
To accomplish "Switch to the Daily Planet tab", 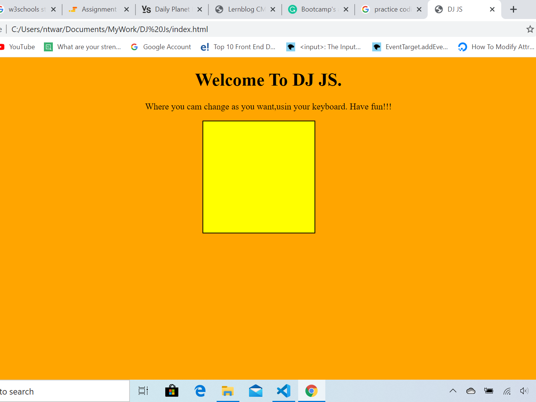I will [172, 9].
